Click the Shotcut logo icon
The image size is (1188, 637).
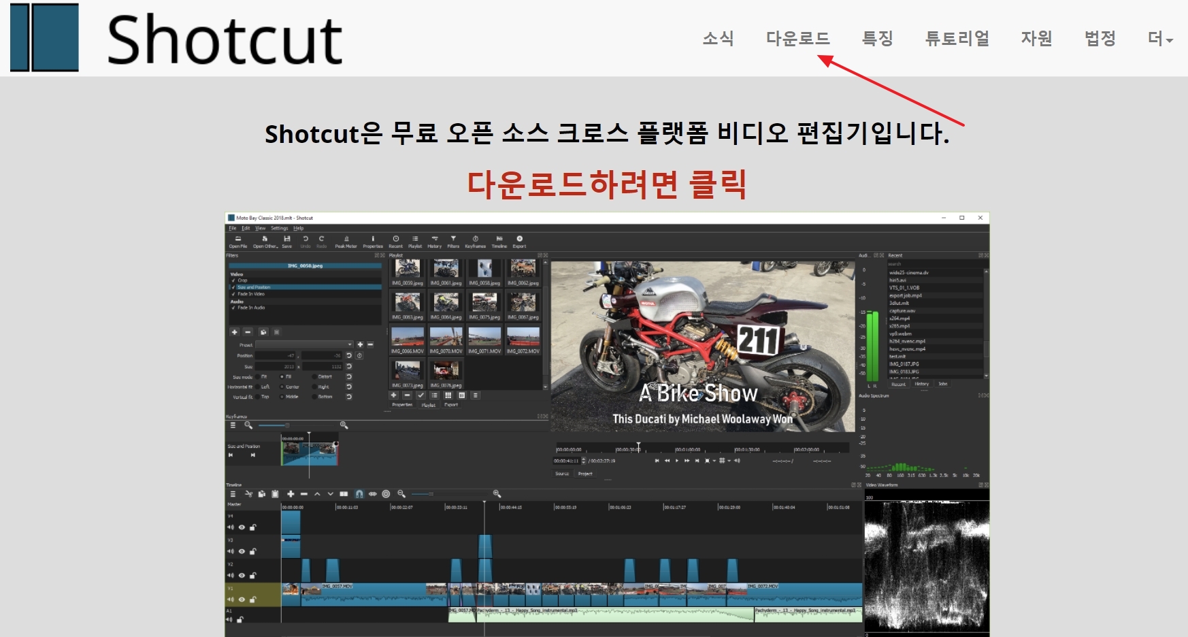pyautogui.click(x=44, y=37)
